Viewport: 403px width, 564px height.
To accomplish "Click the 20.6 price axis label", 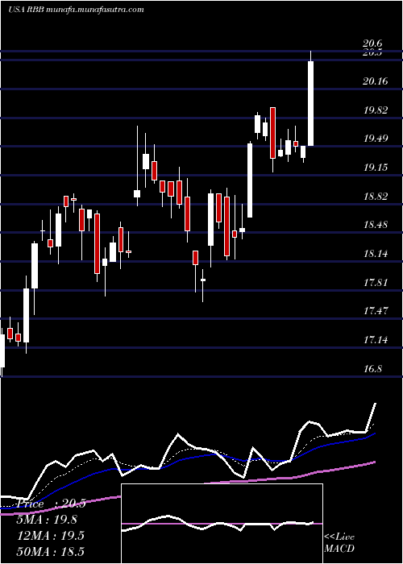I will click(x=372, y=44).
